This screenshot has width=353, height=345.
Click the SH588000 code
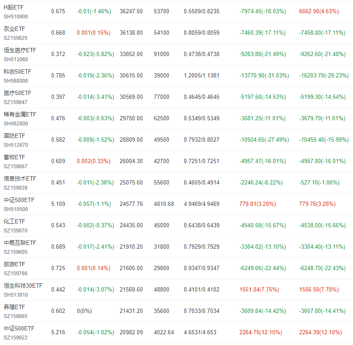pyautogui.click(x=16, y=81)
